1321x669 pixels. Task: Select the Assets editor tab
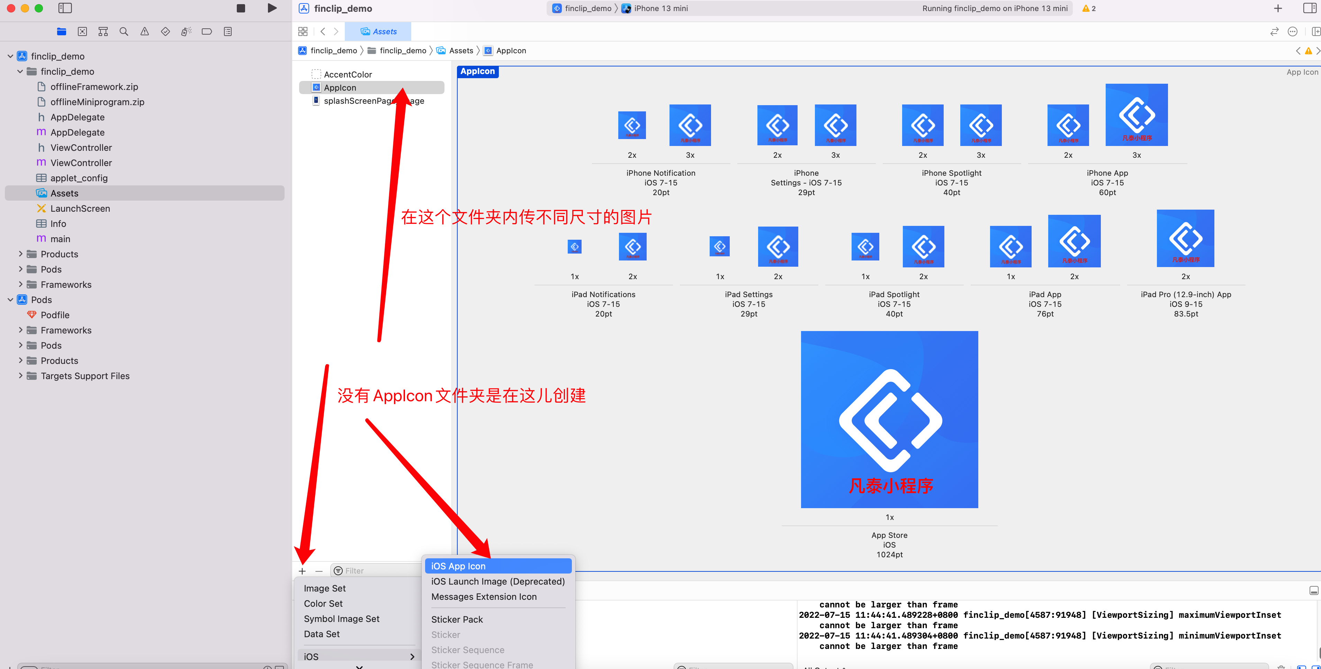tap(378, 32)
